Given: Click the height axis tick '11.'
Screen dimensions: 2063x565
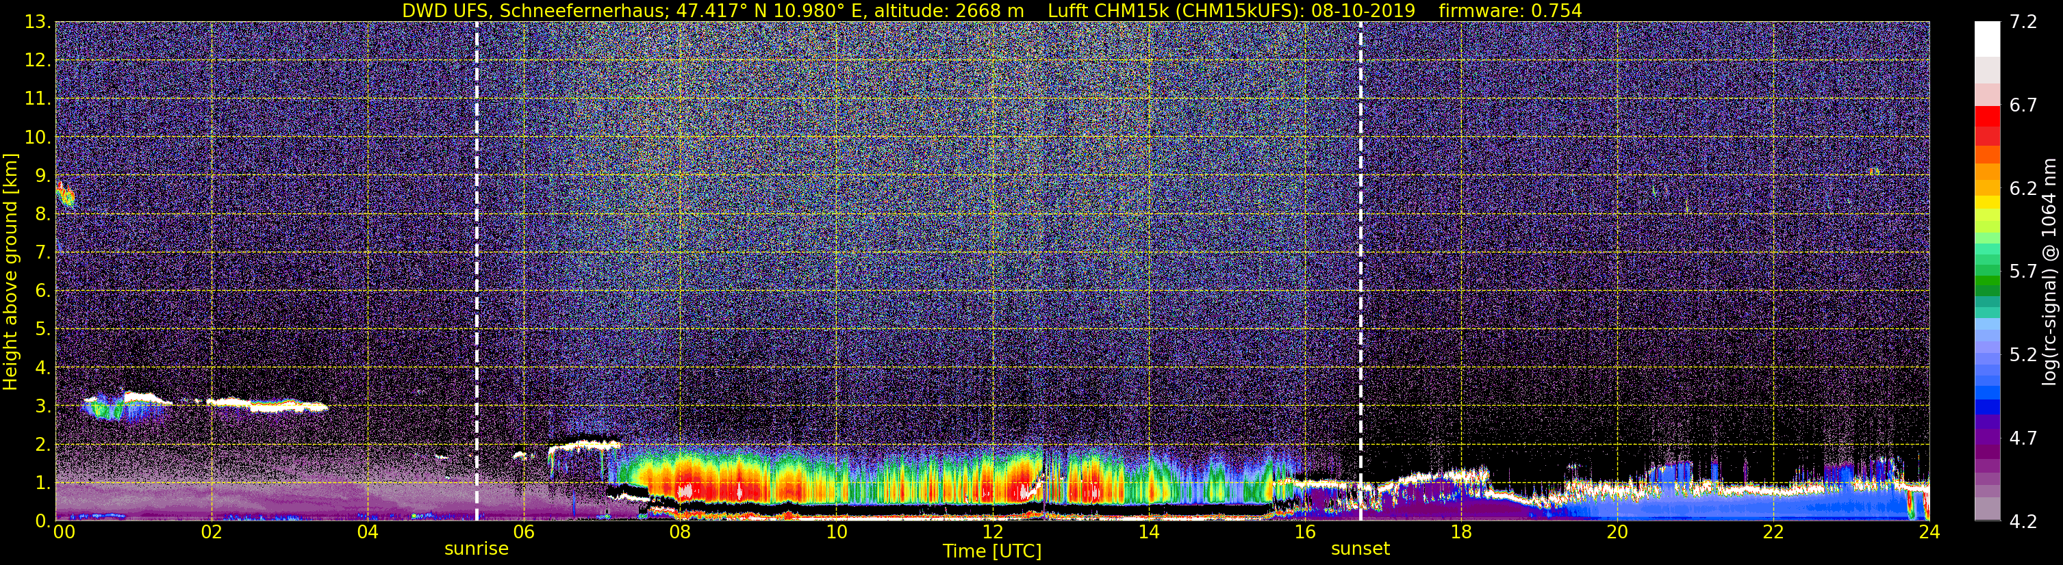Looking at the screenshot, I should (x=38, y=98).
